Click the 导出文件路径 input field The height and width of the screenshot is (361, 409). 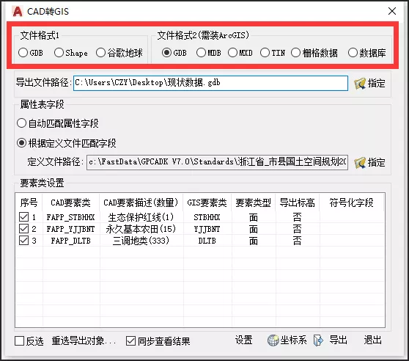point(210,83)
